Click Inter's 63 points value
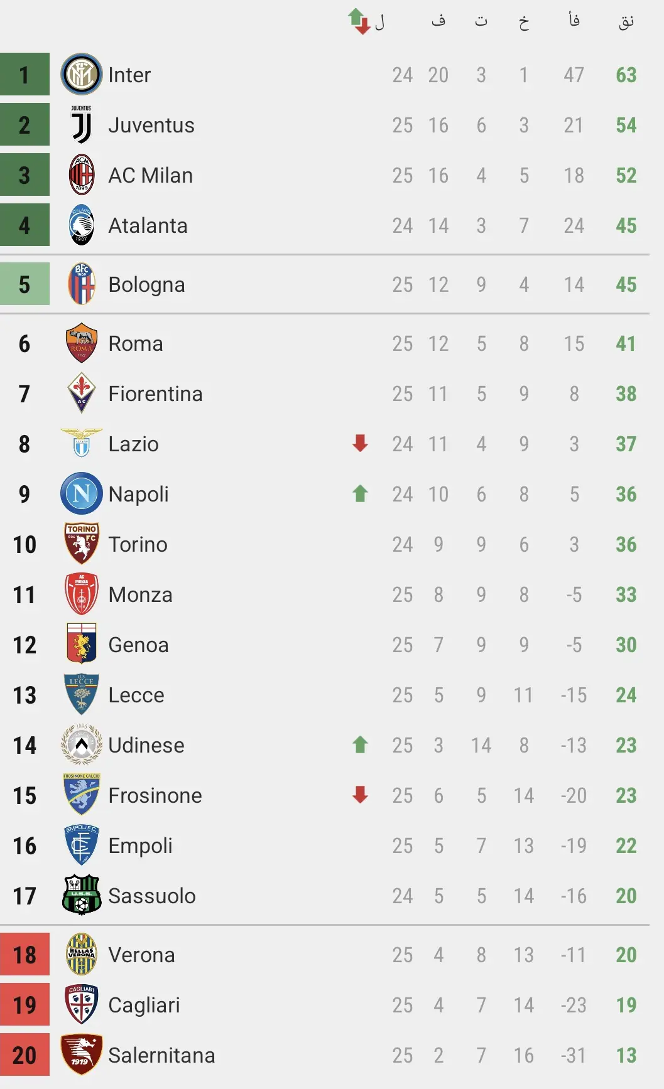664x1089 pixels. click(626, 75)
